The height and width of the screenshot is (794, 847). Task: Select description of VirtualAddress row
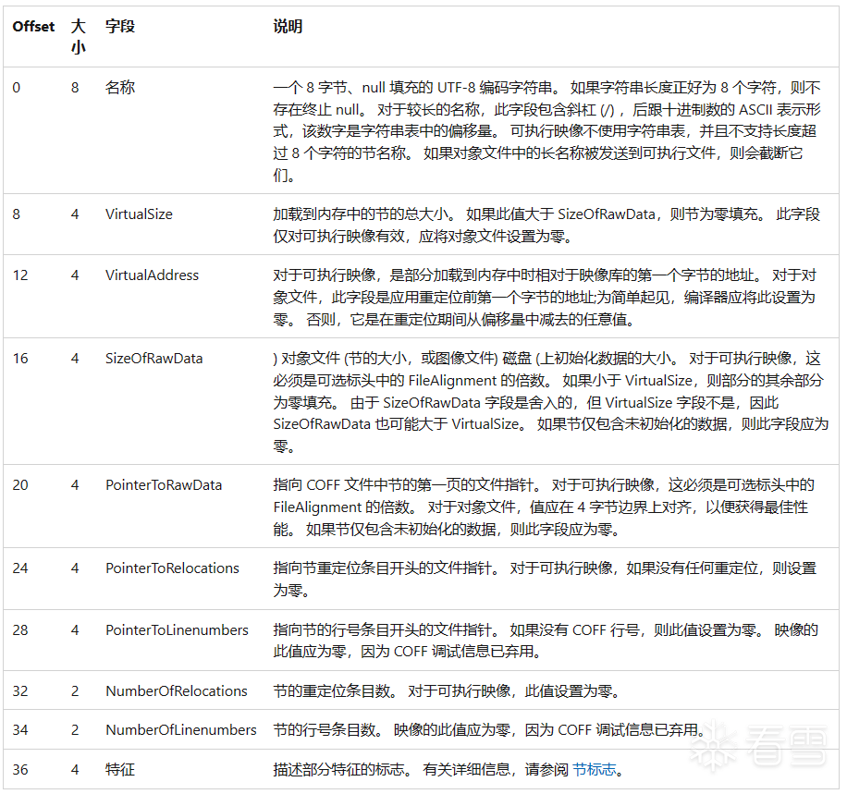545,298
